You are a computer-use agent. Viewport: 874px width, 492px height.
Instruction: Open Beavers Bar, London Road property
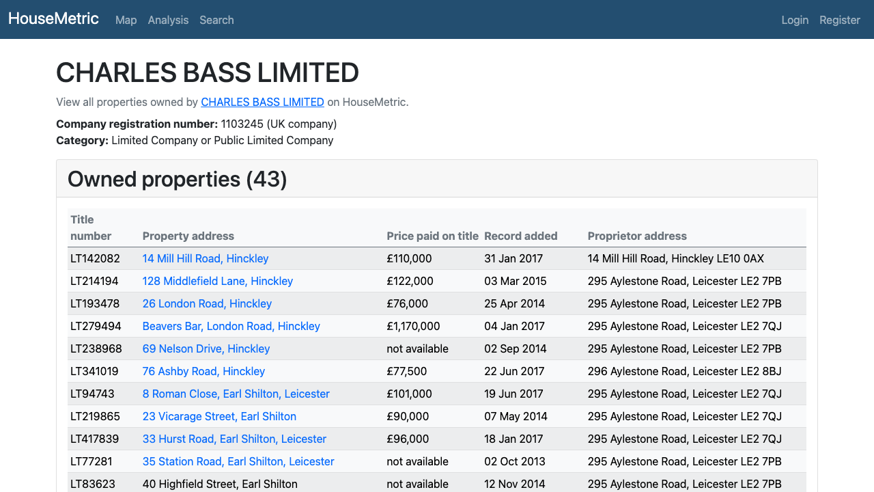[x=231, y=326]
